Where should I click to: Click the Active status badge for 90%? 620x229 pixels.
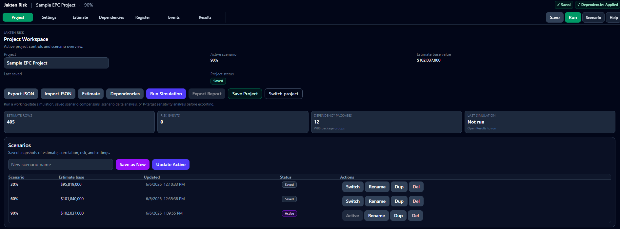tap(290, 214)
